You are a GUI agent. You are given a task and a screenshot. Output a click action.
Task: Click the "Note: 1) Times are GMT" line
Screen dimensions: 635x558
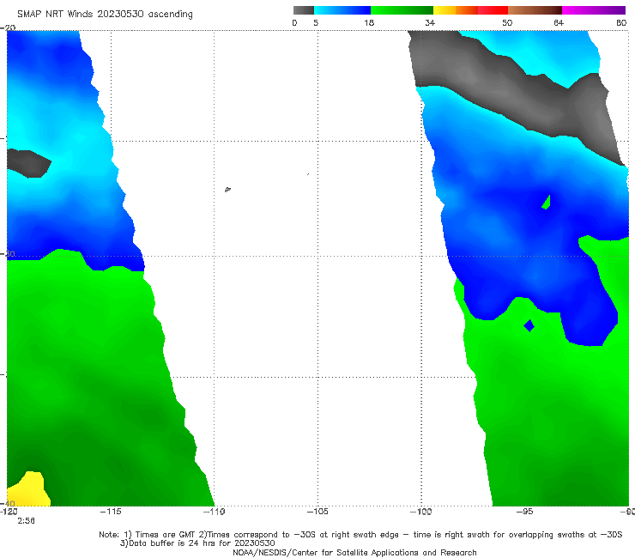[360, 535]
